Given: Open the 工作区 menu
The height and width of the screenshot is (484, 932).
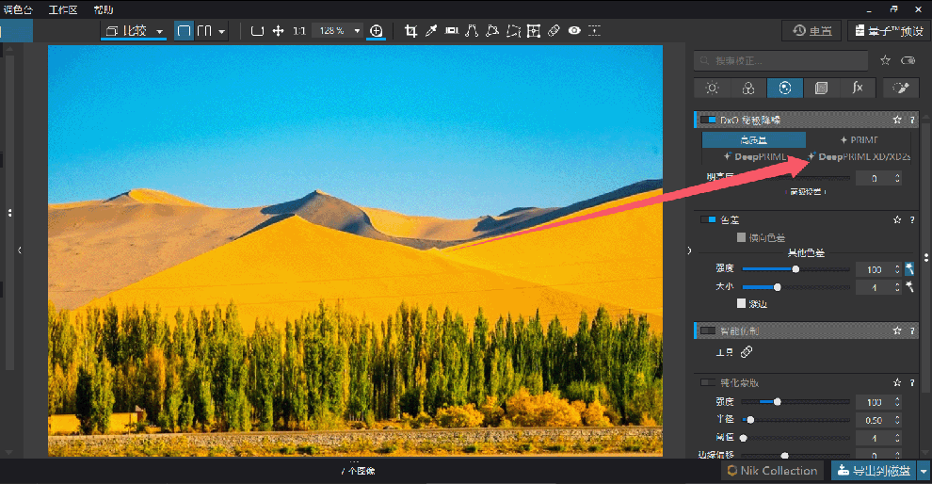Looking at the screenshot, I should pyautogui.click(x=63, y=9).
